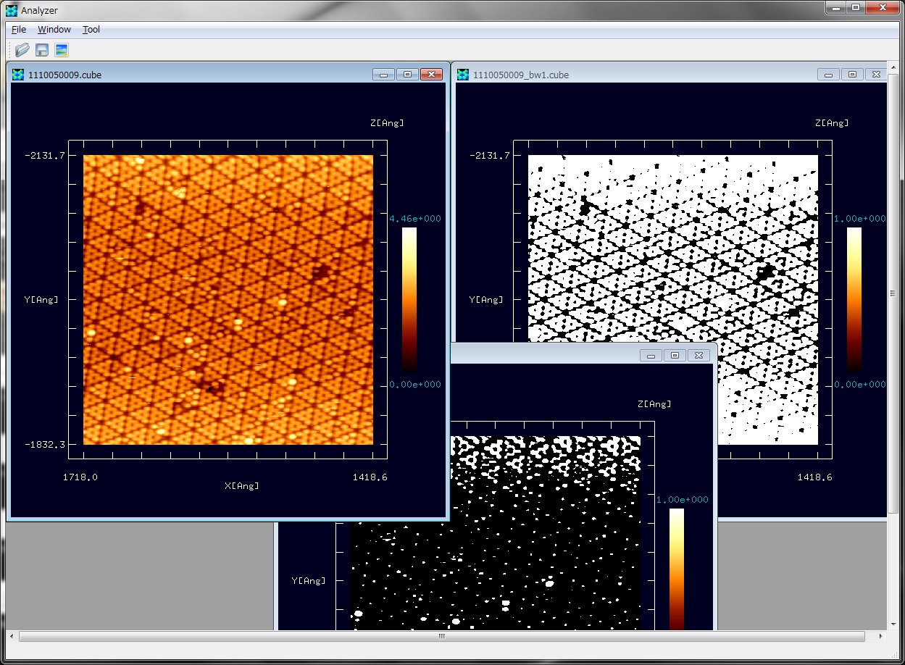This screenshot has height=665, width=905.
Task: Click the 1110050009_bw1.cube window's title icon
Action: (x=463, y=74)
